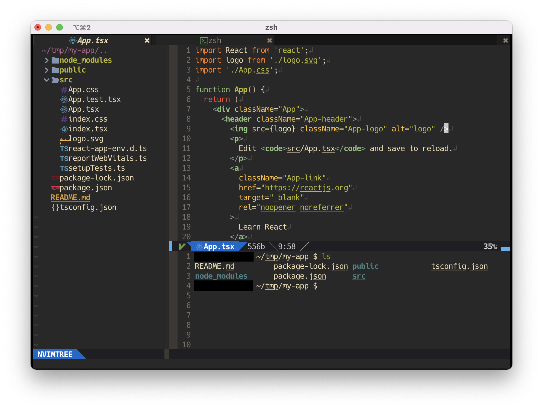
Task: Click the SVG icon beside logo.svg
Action: (x=64, y=139)
